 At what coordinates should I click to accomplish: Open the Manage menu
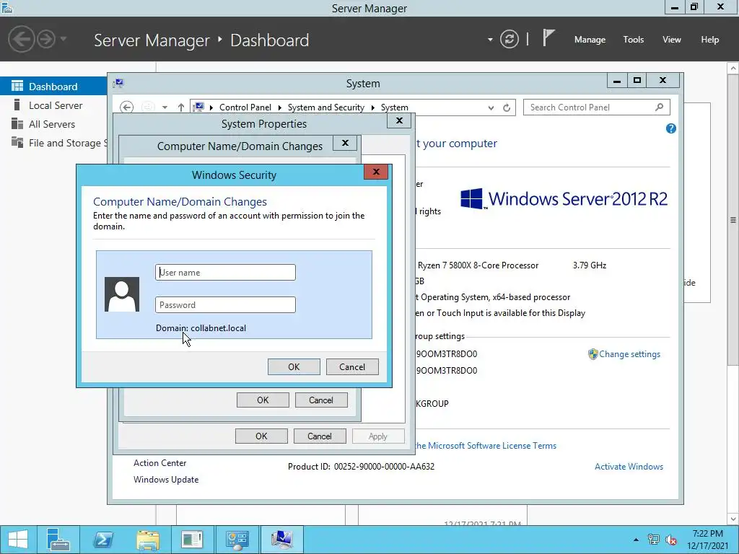(590, 40)
